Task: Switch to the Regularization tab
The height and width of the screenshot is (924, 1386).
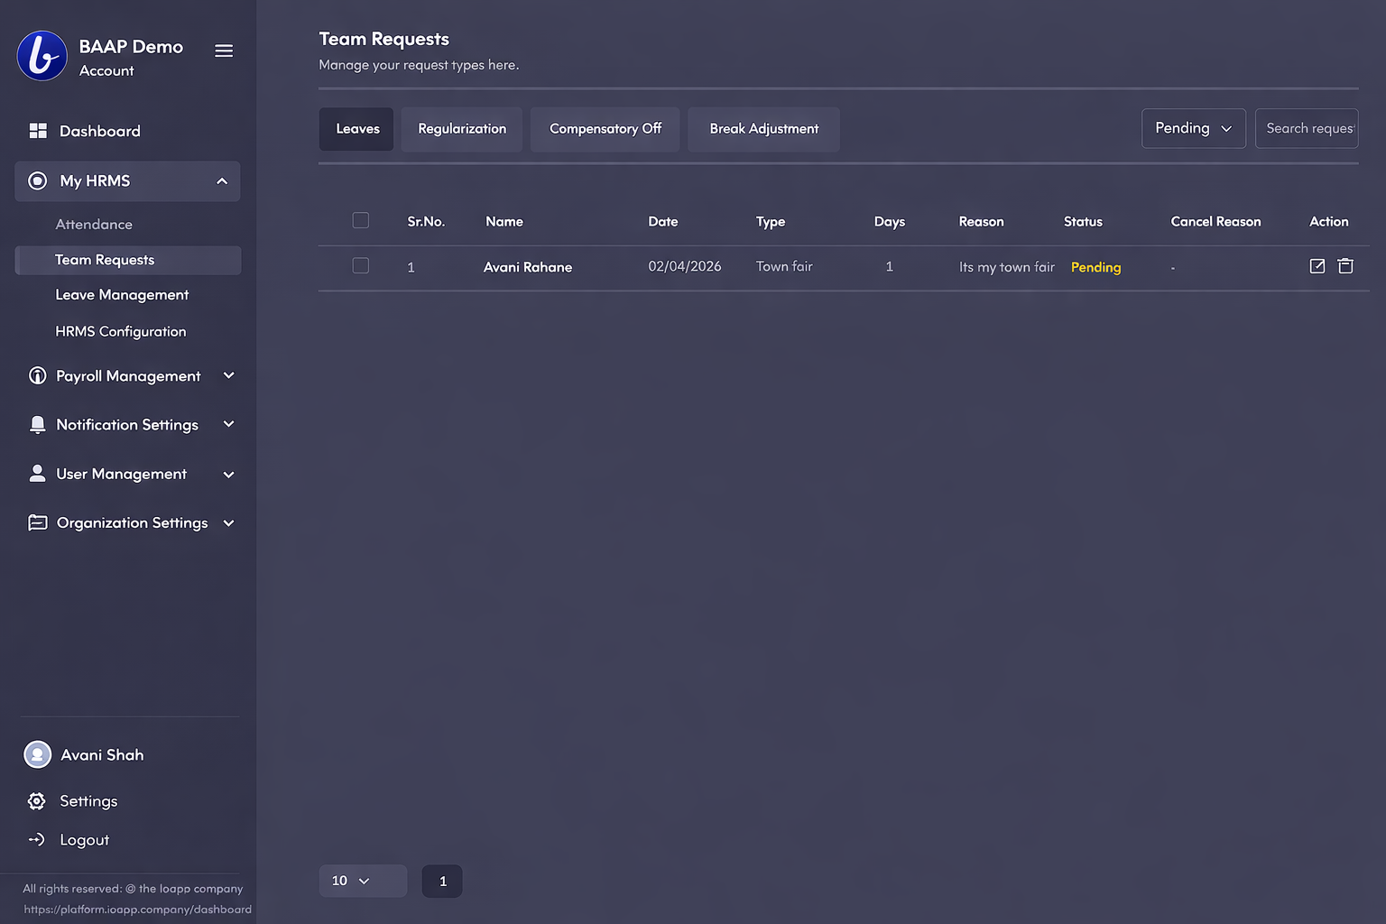Action: point(462,129)
